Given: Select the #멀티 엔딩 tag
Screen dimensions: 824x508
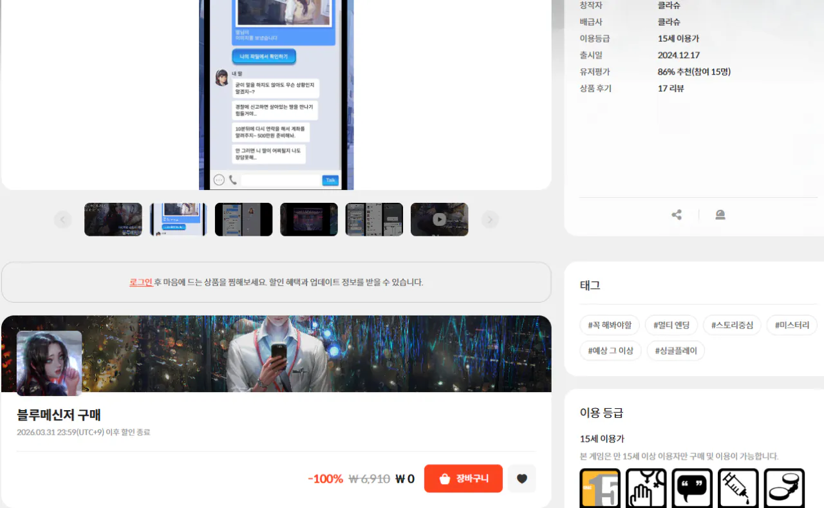Looking at the screenshot, I should [671, 325].
